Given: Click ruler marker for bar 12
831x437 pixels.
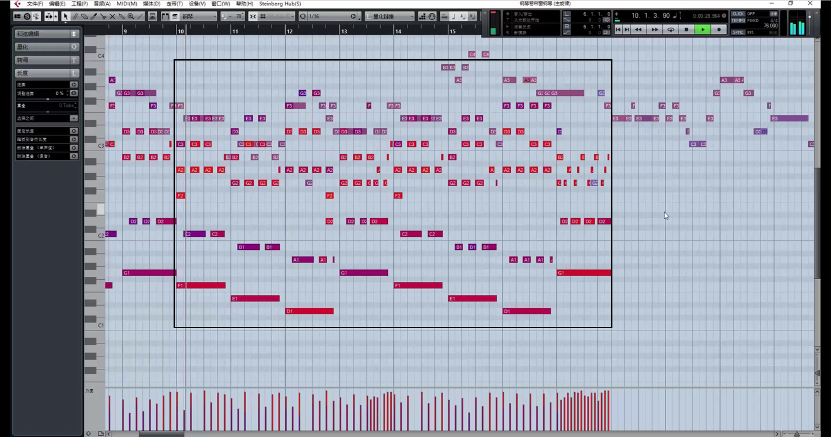Looking at the screenshot, I should (x=289, y=31).
